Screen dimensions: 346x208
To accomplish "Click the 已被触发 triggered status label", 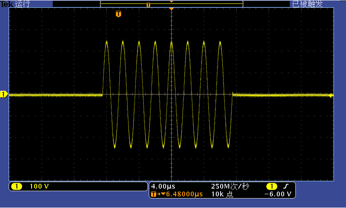I will (307, 4).
